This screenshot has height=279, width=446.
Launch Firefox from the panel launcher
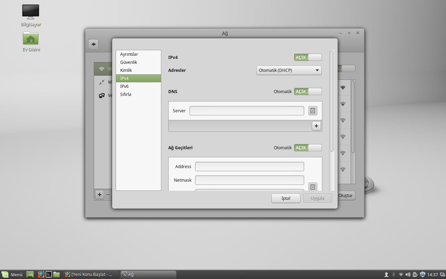point(41,274)
